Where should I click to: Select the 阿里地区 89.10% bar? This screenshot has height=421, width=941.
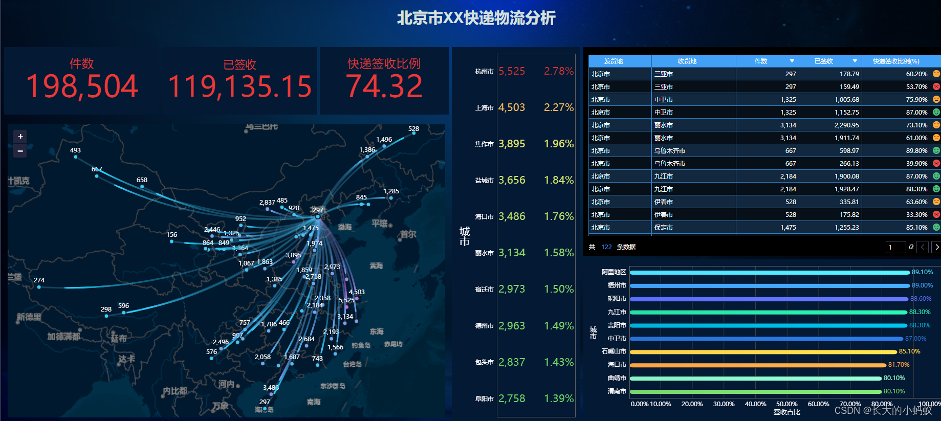pyautogui.click(x=770, y=272)
